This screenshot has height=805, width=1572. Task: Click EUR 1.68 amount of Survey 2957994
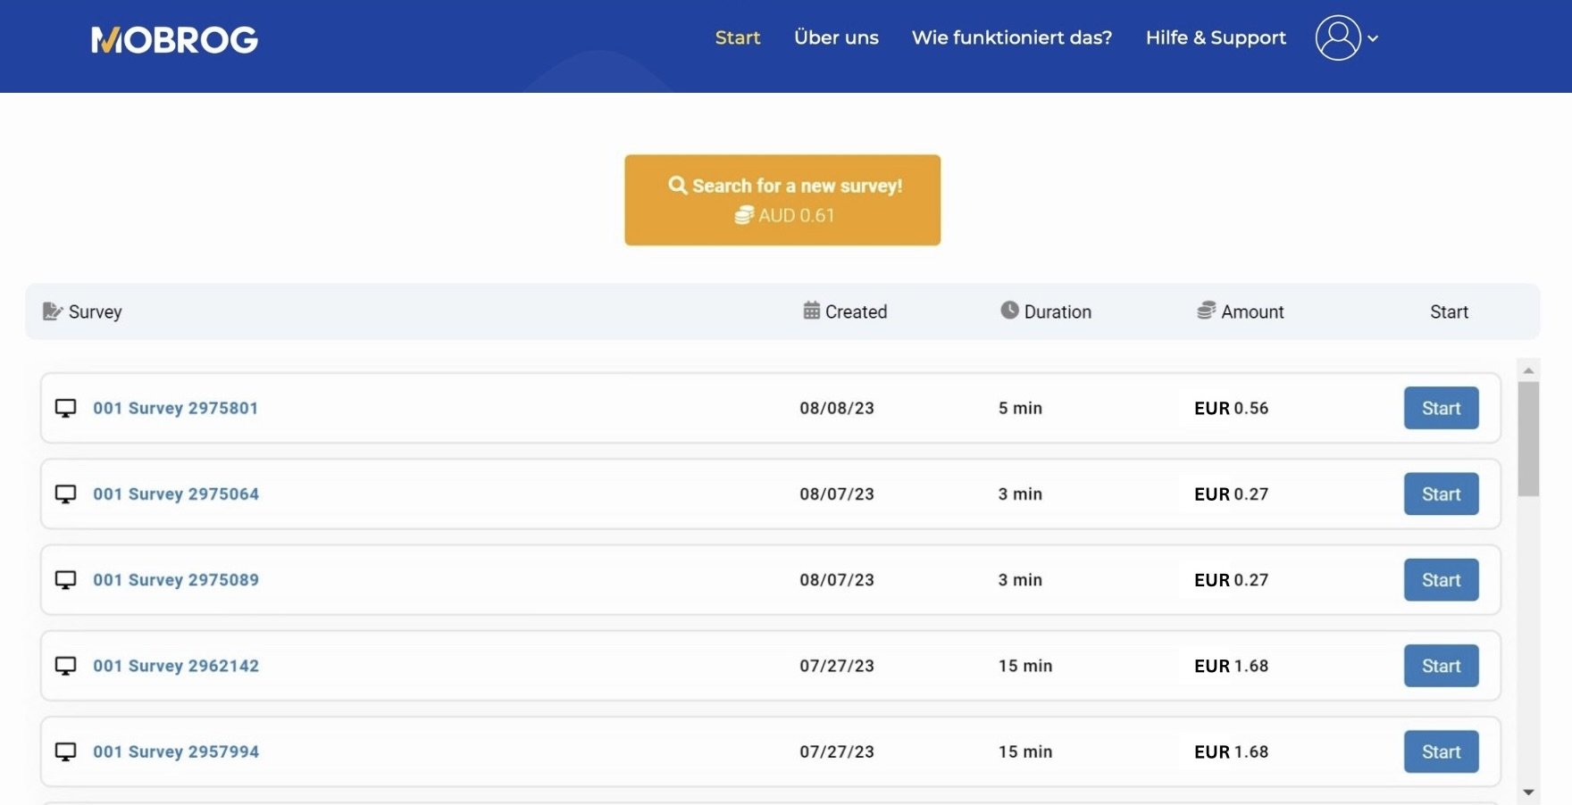click(1231, 751)
